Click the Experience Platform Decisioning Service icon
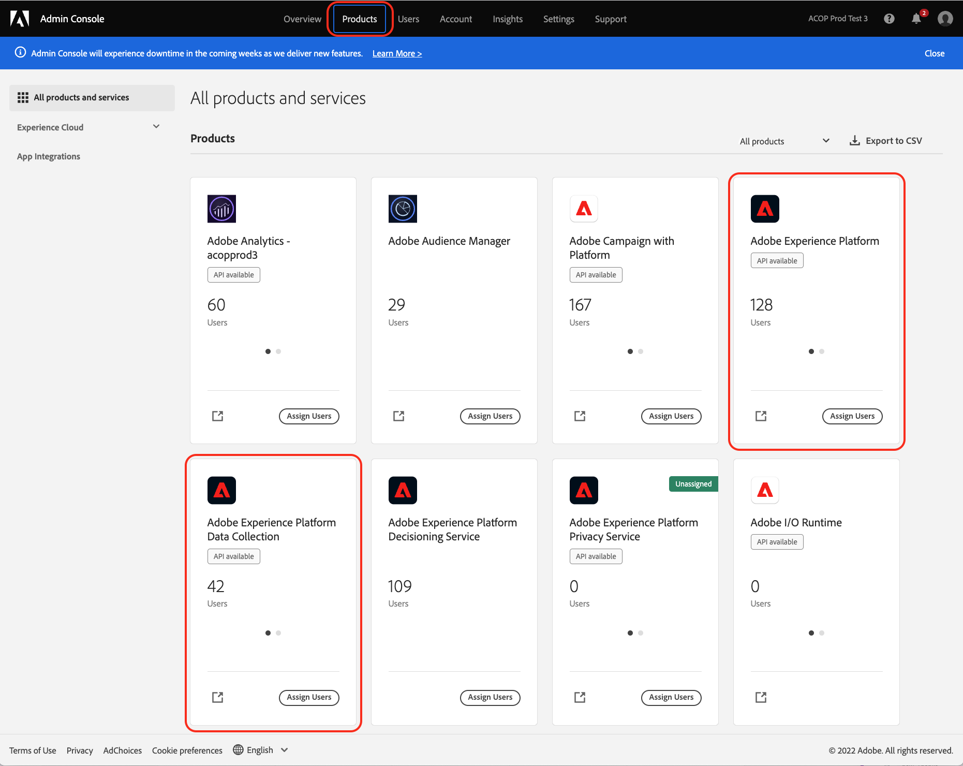Viewport: 963px width, 766px height. point(403,490)
